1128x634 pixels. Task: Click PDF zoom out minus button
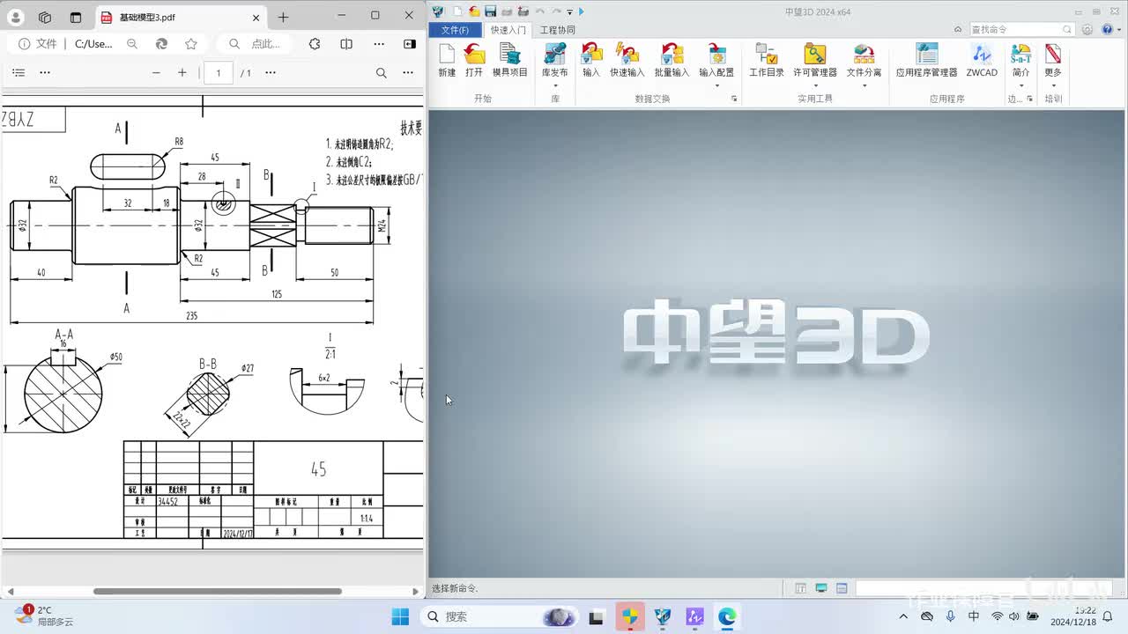click(156, 73)
